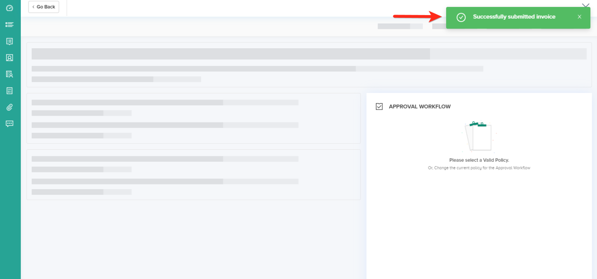Open the comments chat bubble icon
This screenshot has height=279, width=597.
(x=10, y=124)
